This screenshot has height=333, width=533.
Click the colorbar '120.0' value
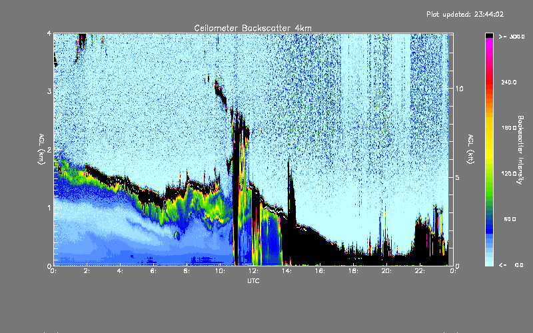click(509, 173)
